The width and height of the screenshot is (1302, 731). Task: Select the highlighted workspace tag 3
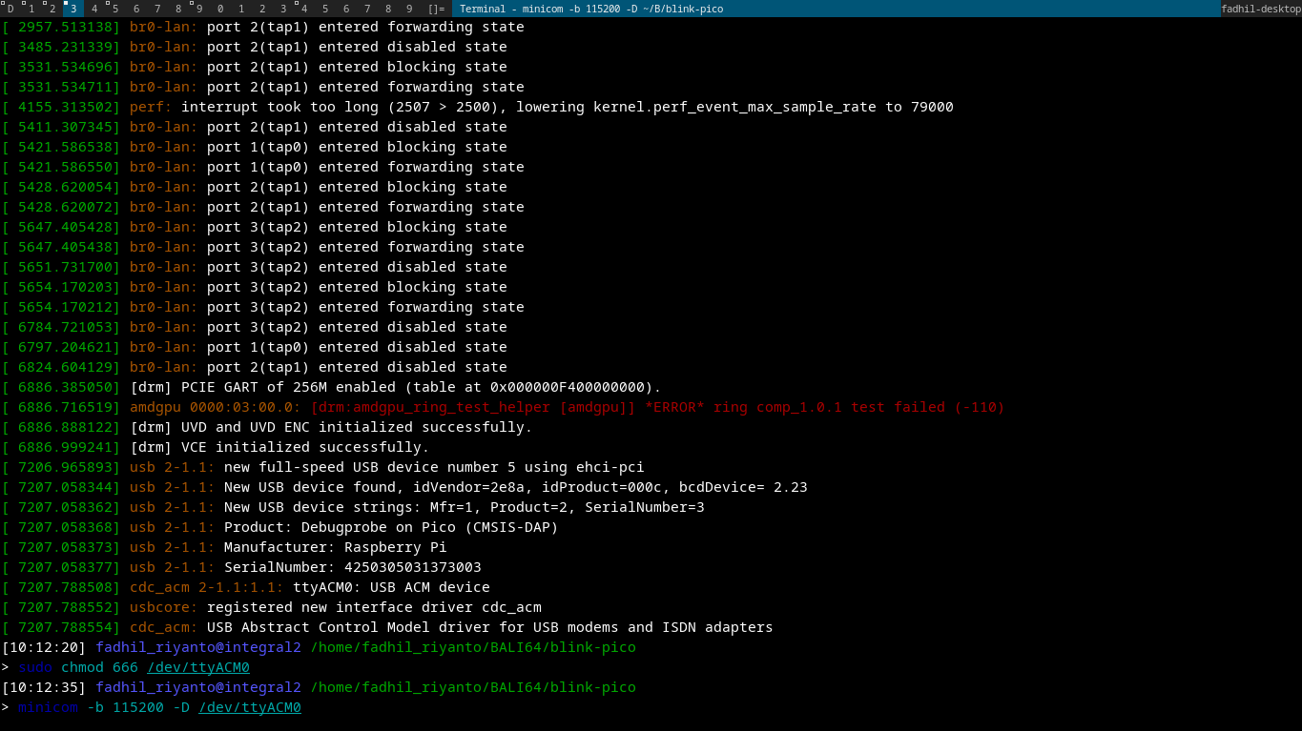pyautogui.click(x=73, y=9)
